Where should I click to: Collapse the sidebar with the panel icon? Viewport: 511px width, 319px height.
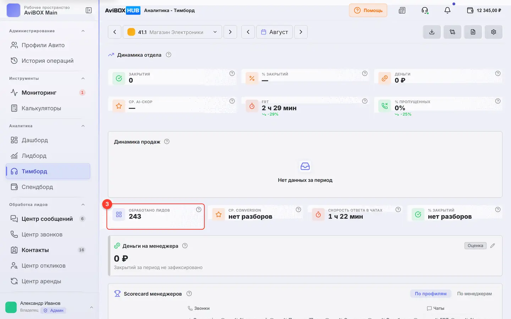pyautogui.click(x=89, y=10)
